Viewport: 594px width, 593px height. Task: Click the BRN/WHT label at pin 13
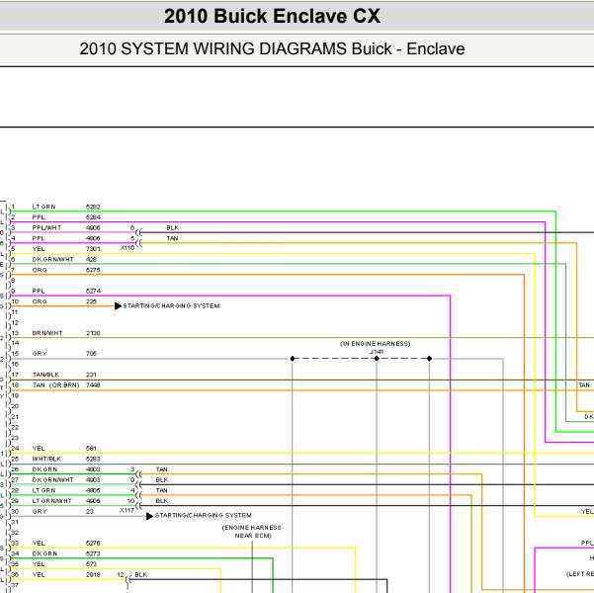tap(47, 333)
